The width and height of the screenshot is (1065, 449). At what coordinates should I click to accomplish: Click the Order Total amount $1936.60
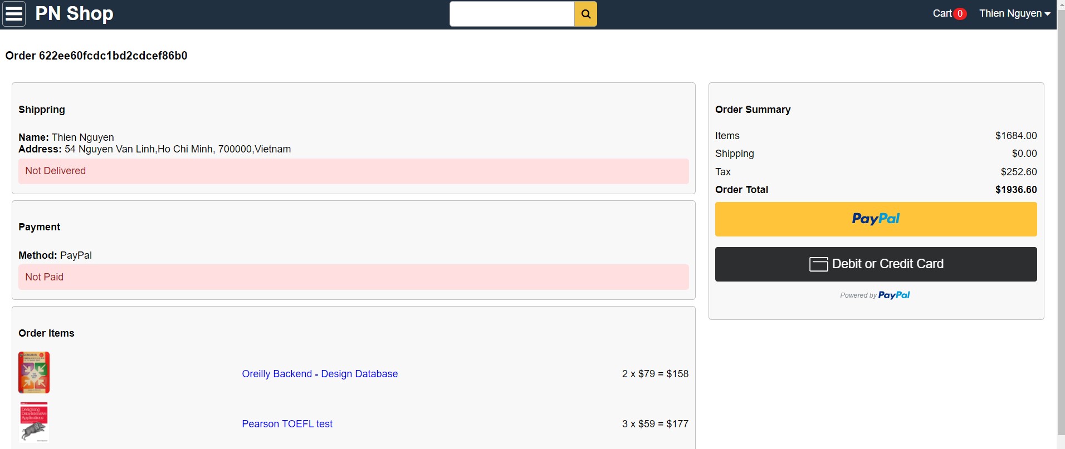(1016, 190)
